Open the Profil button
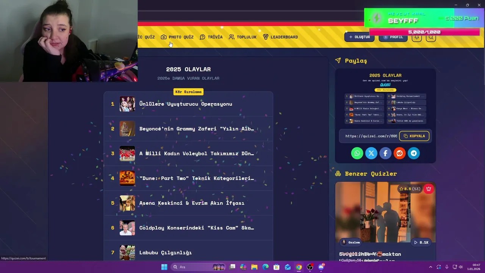 (x=393, y=37)
